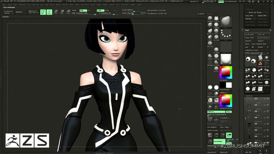Image resolution: width=274 pixels, height=154 pixels.
Task: Select the SK_Cloth brush icon
Action: click(x=216, y=37)
